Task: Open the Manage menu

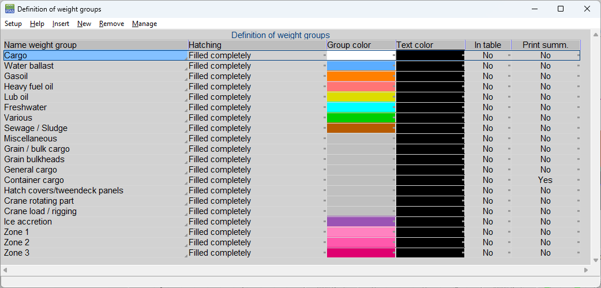Action: (145, 24)
